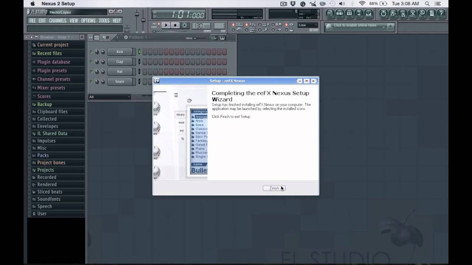
Task: Toggle Song mode radio button
Action: pyautogui.click(x=159, y=27)
